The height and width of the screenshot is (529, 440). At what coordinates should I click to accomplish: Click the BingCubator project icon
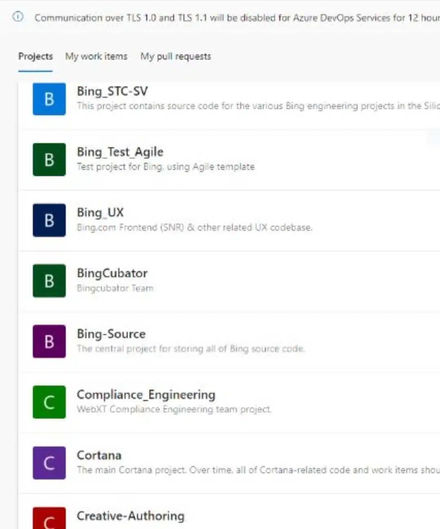point(49,280)
